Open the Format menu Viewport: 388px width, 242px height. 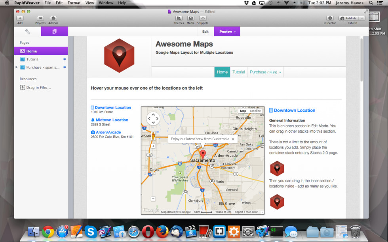[x=74, y=3]
